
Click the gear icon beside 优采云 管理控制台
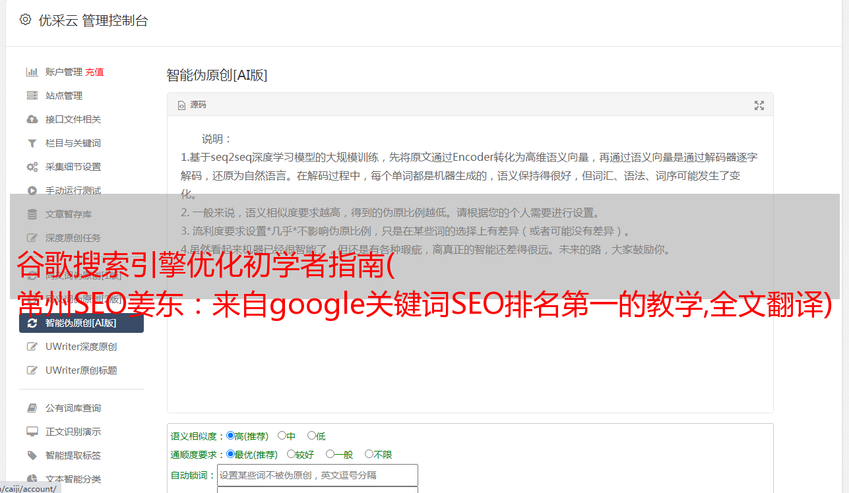point(25,20)
